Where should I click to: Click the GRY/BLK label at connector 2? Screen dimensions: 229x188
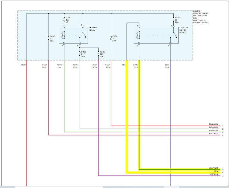(x=213, y=127)
